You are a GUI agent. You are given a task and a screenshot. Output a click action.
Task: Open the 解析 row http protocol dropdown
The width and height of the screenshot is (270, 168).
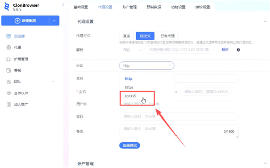132,50
